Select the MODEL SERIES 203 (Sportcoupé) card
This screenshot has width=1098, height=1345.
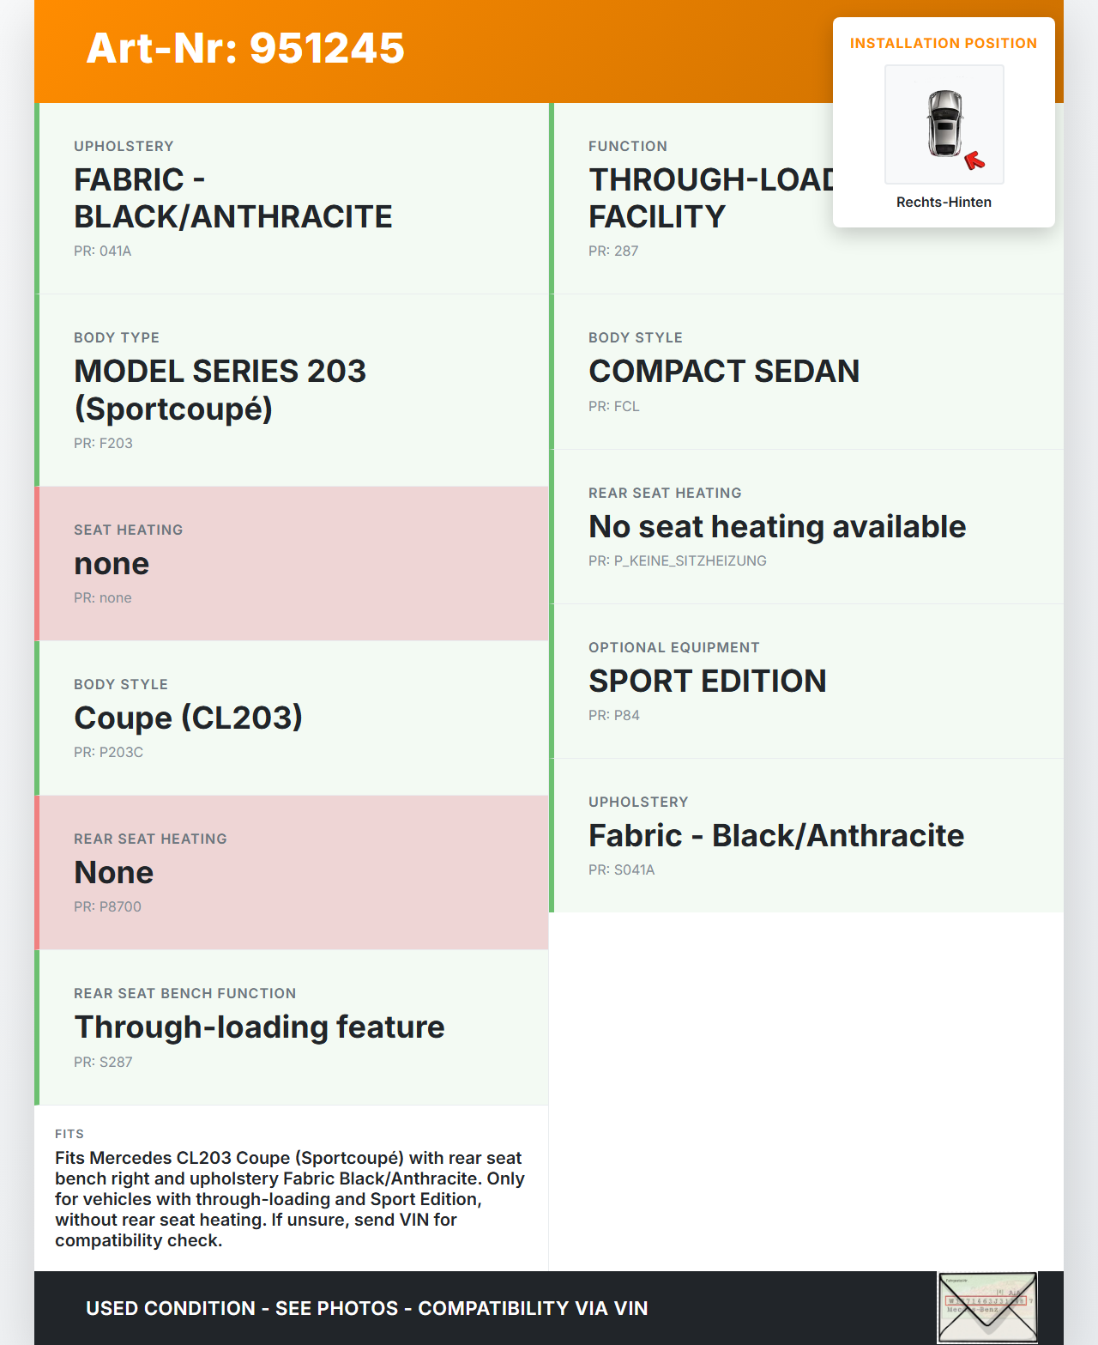292,390
